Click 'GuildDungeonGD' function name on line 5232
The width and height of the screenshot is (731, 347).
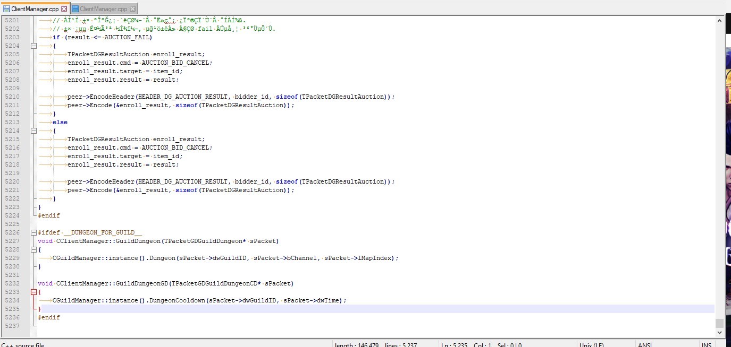[x=142, y=283]
